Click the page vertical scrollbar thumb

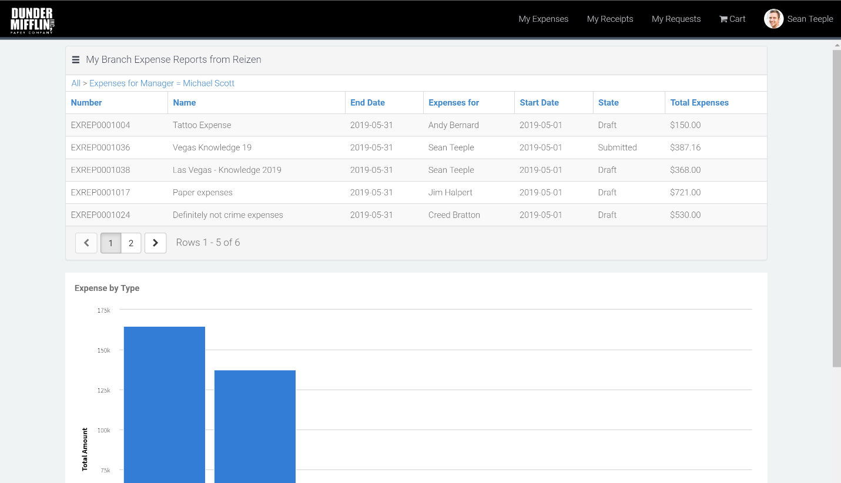837,209
